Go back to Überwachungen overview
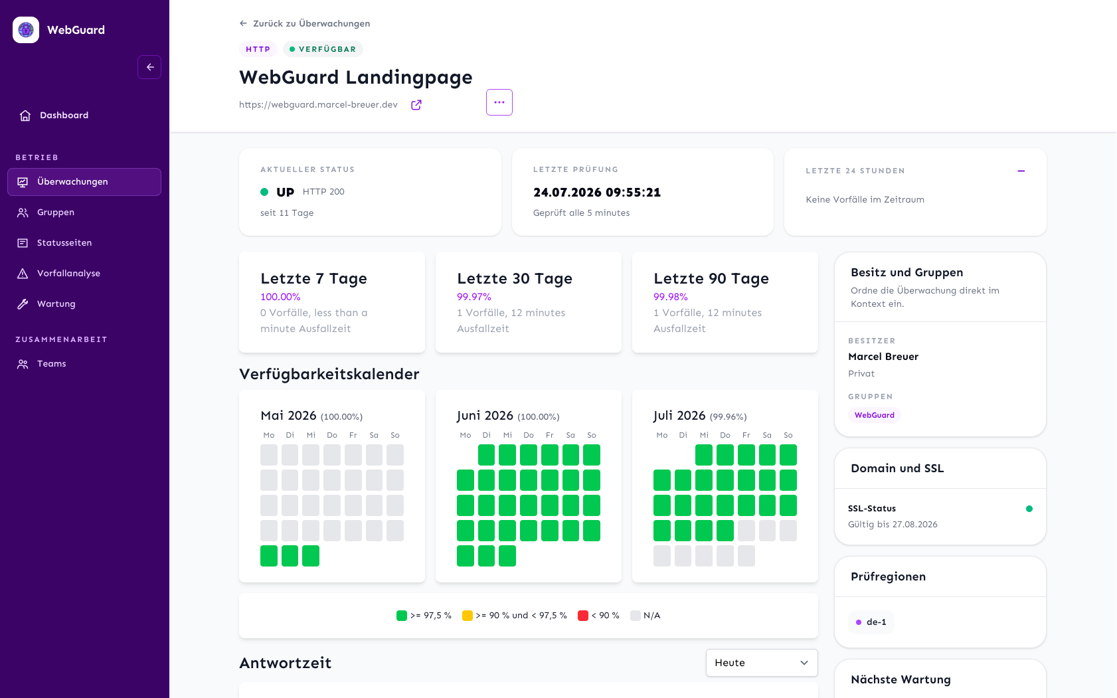Viewport: 1117px width, 698px height. pyautogui.click(x=305, y=23)
